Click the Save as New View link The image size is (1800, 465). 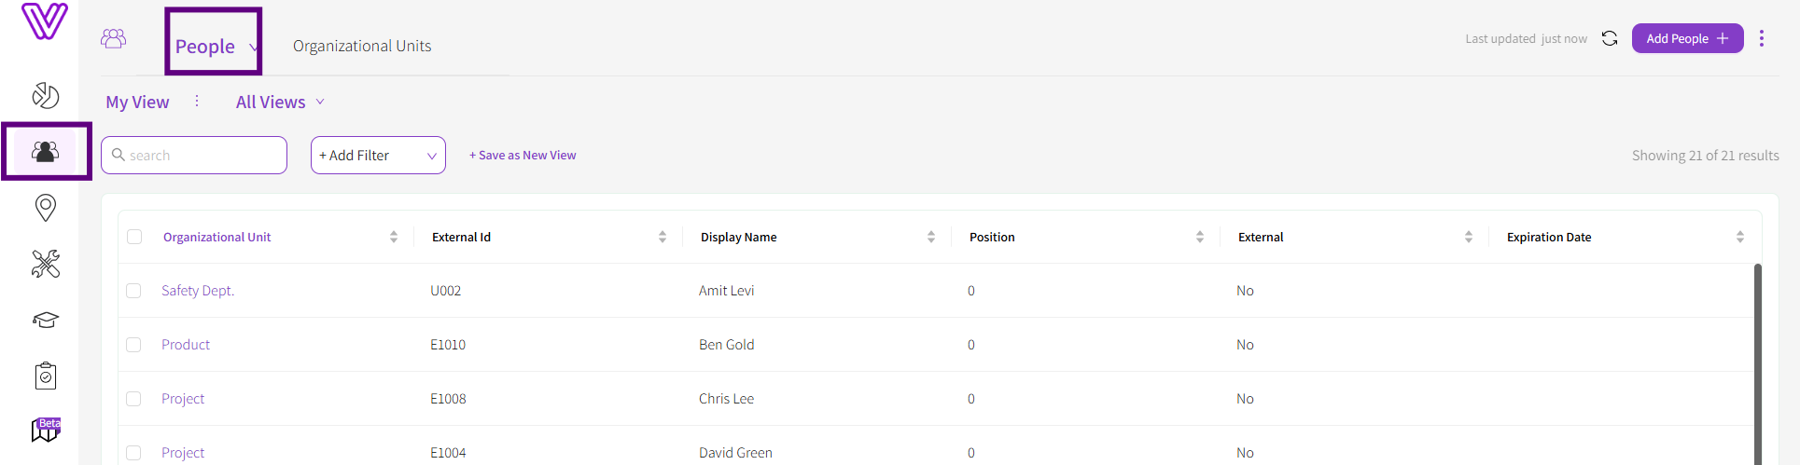523,156
